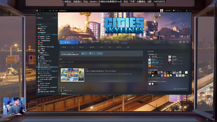Select Wallpaper Engine in the library
The image size is (217, 122).
(46, 91)
